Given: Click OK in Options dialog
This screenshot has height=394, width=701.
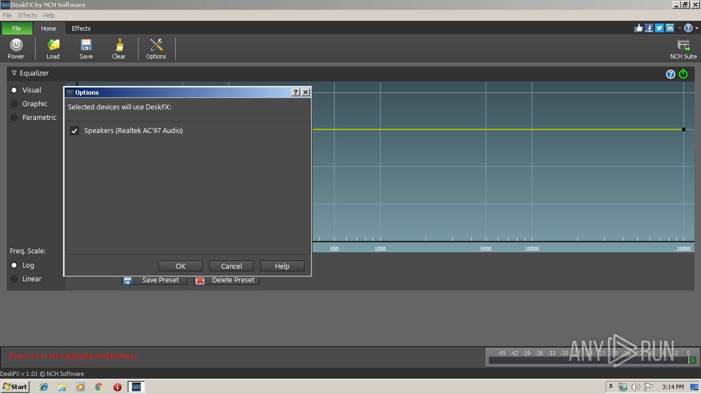Looking at the screenshot, I should pyautogui.click(x=180, y=266).
